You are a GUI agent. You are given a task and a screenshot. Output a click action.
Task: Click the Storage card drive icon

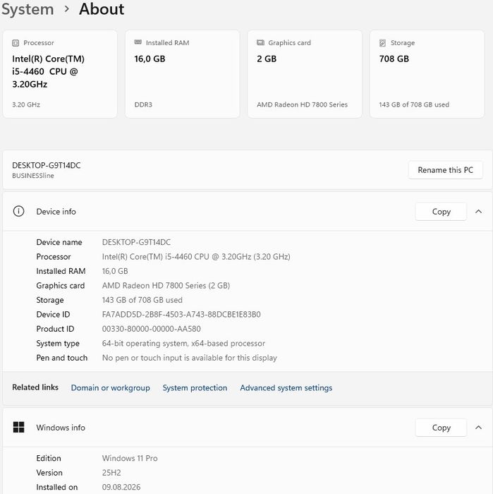[382, 43]
